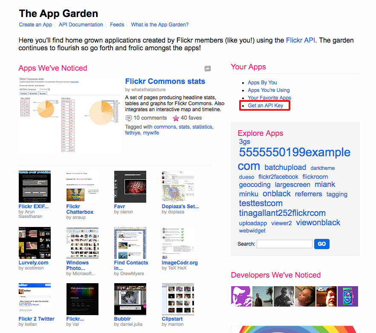The width and height of the screenshot is (376, 333).
Task: Open the Feeds link
Action: 117,25
